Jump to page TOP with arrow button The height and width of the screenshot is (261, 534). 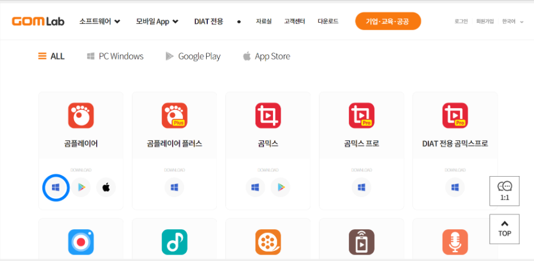pos(504,229)
